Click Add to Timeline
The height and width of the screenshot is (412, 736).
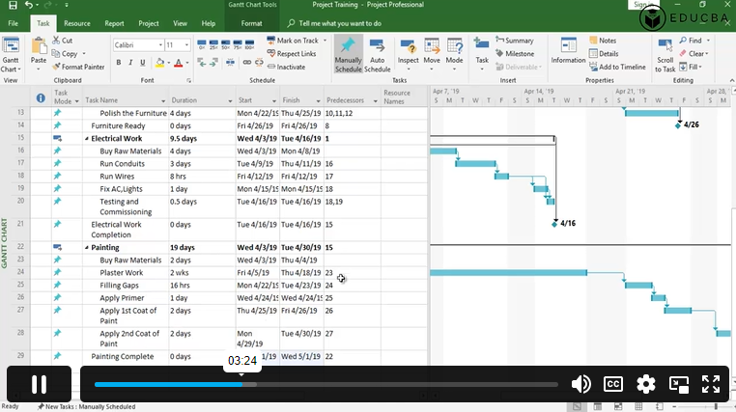point(621,67)
